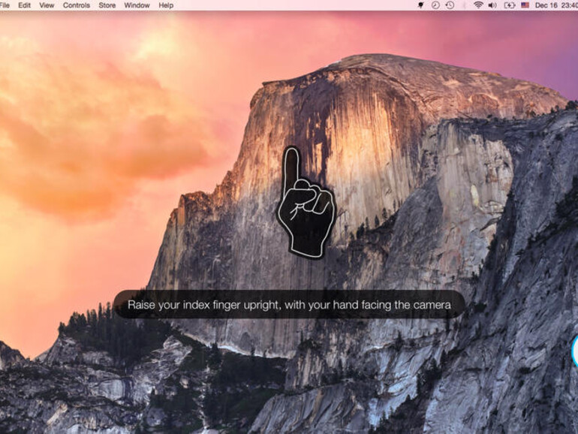
Task: Open the volume control in the menu bar
Action: pos(492,5)
